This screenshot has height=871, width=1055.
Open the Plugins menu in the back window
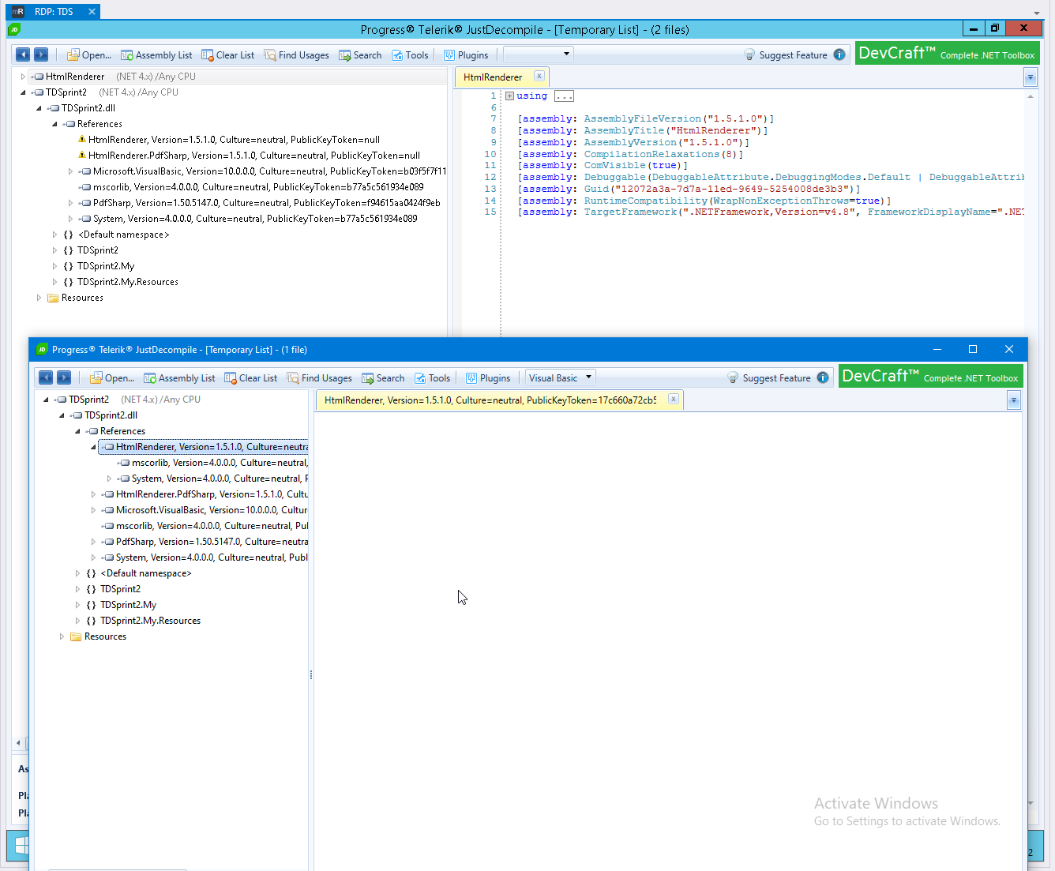coord(466,55)
